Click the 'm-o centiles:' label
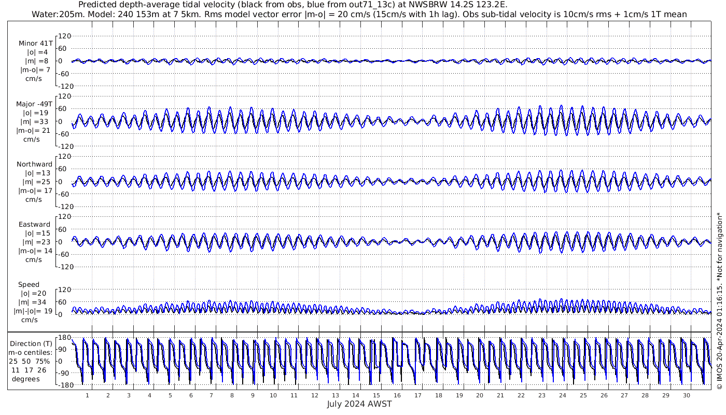726x415 pixels. pos(31,353)
